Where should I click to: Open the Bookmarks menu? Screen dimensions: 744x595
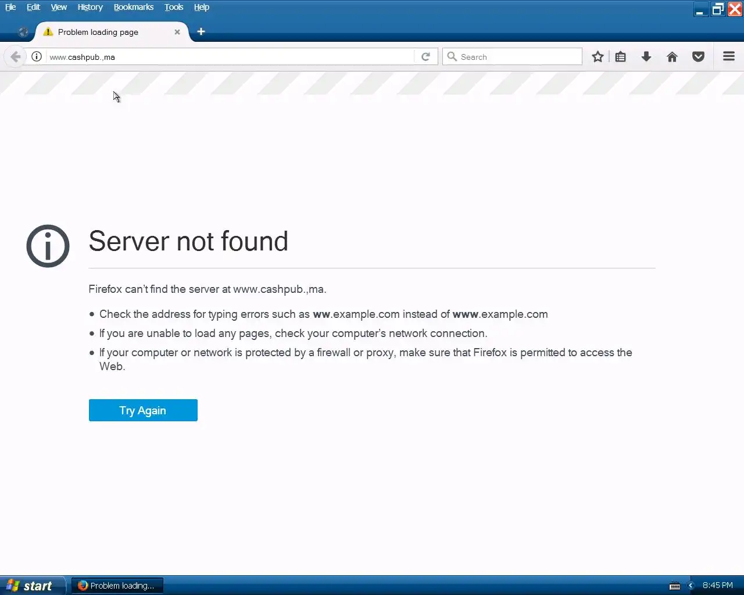(x=134, y=7)
